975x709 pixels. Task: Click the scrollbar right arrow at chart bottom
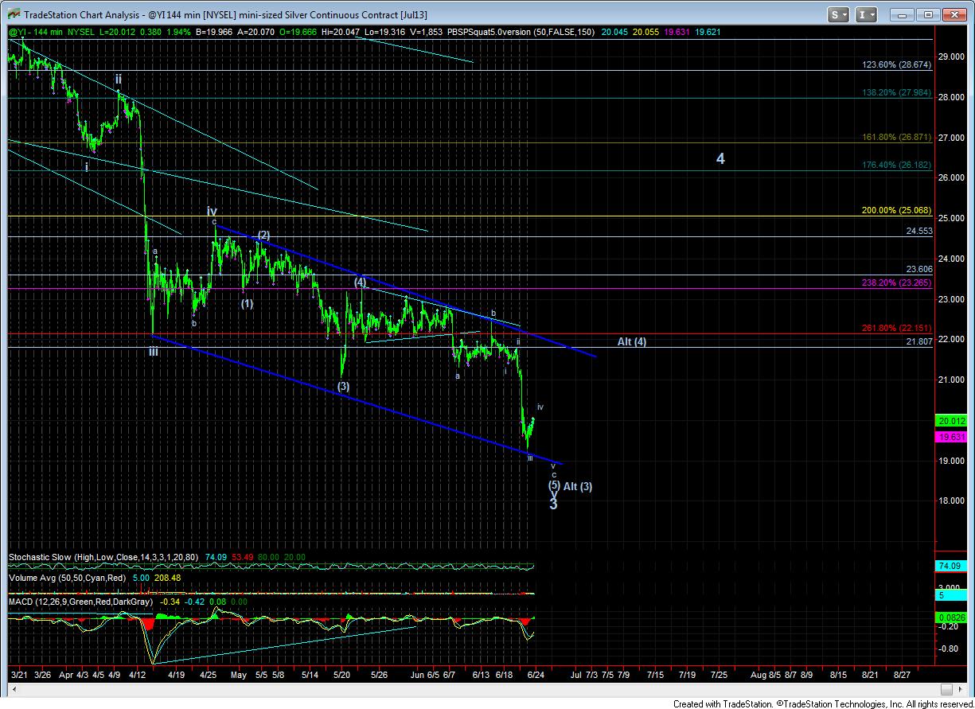coord(960,689)
